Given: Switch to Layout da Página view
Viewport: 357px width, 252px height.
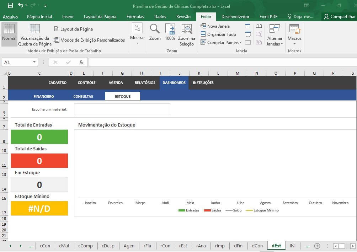Looking at the screenshot, I should coord(73,29).
